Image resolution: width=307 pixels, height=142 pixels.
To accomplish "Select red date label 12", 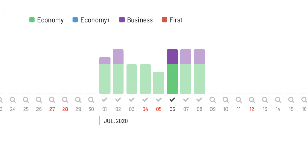I will tap(252, 109).
